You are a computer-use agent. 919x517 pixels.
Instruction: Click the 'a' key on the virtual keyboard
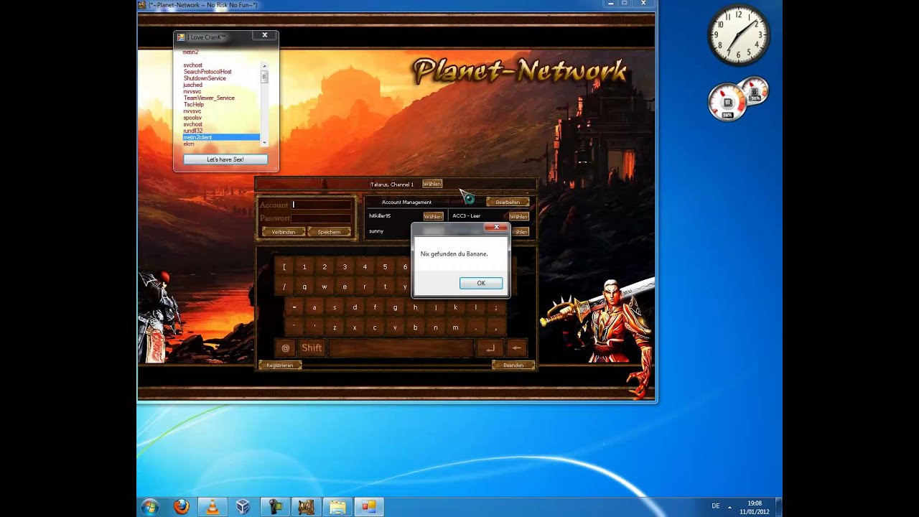click(314, 307)
